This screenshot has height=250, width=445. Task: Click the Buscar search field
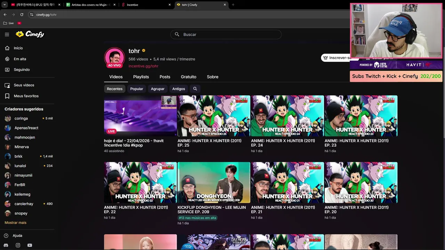coord(226,34)
